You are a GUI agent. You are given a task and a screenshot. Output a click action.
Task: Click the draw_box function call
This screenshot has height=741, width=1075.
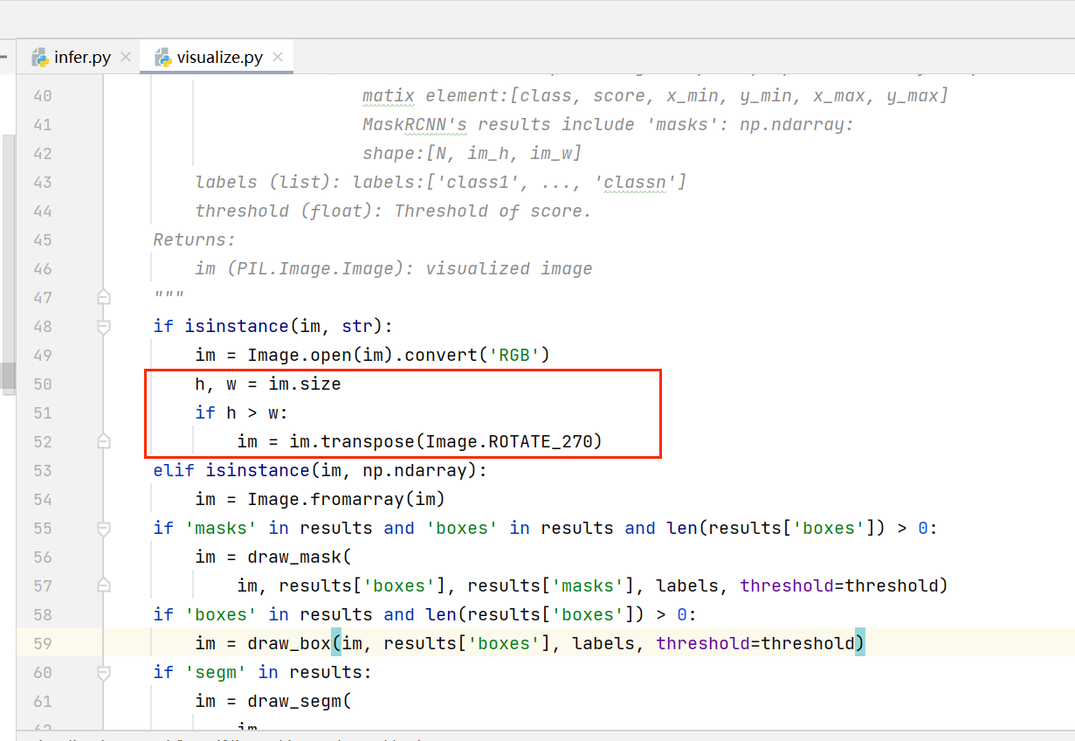pos(289,643)
